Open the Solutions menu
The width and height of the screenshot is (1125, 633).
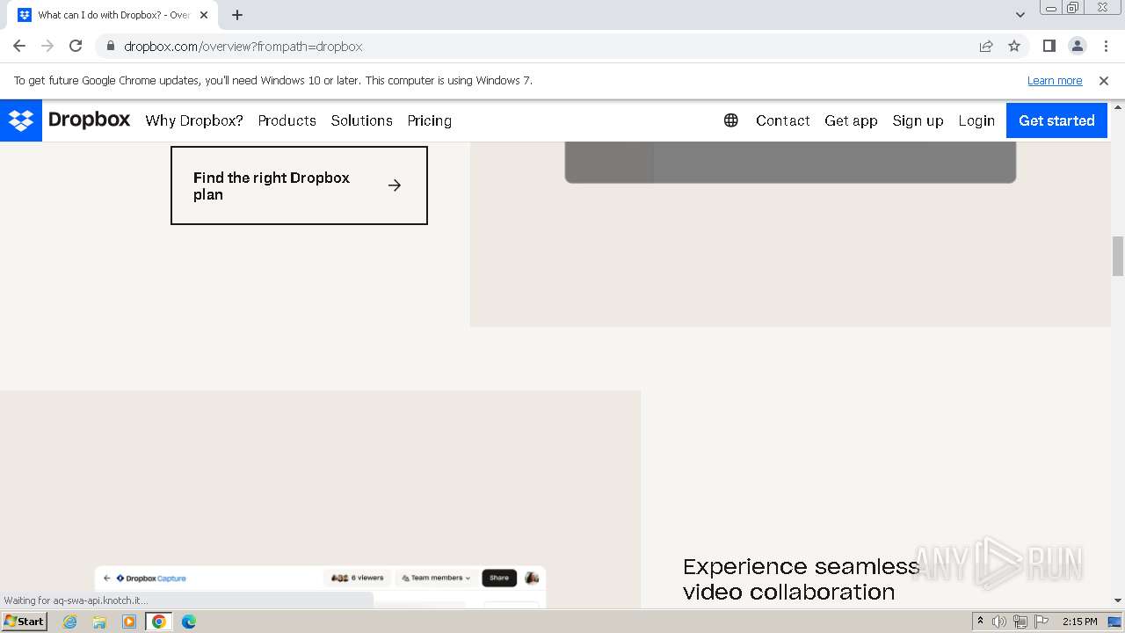[361, 120]
